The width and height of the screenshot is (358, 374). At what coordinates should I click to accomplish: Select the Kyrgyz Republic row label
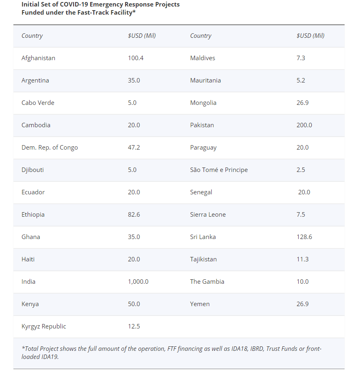click(x=43, y=326)
